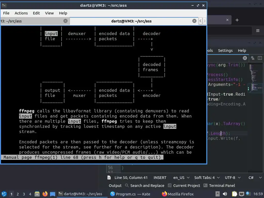Click the document icon in Kate's status bar
This screenshot has height=198, width=264.
109,178
